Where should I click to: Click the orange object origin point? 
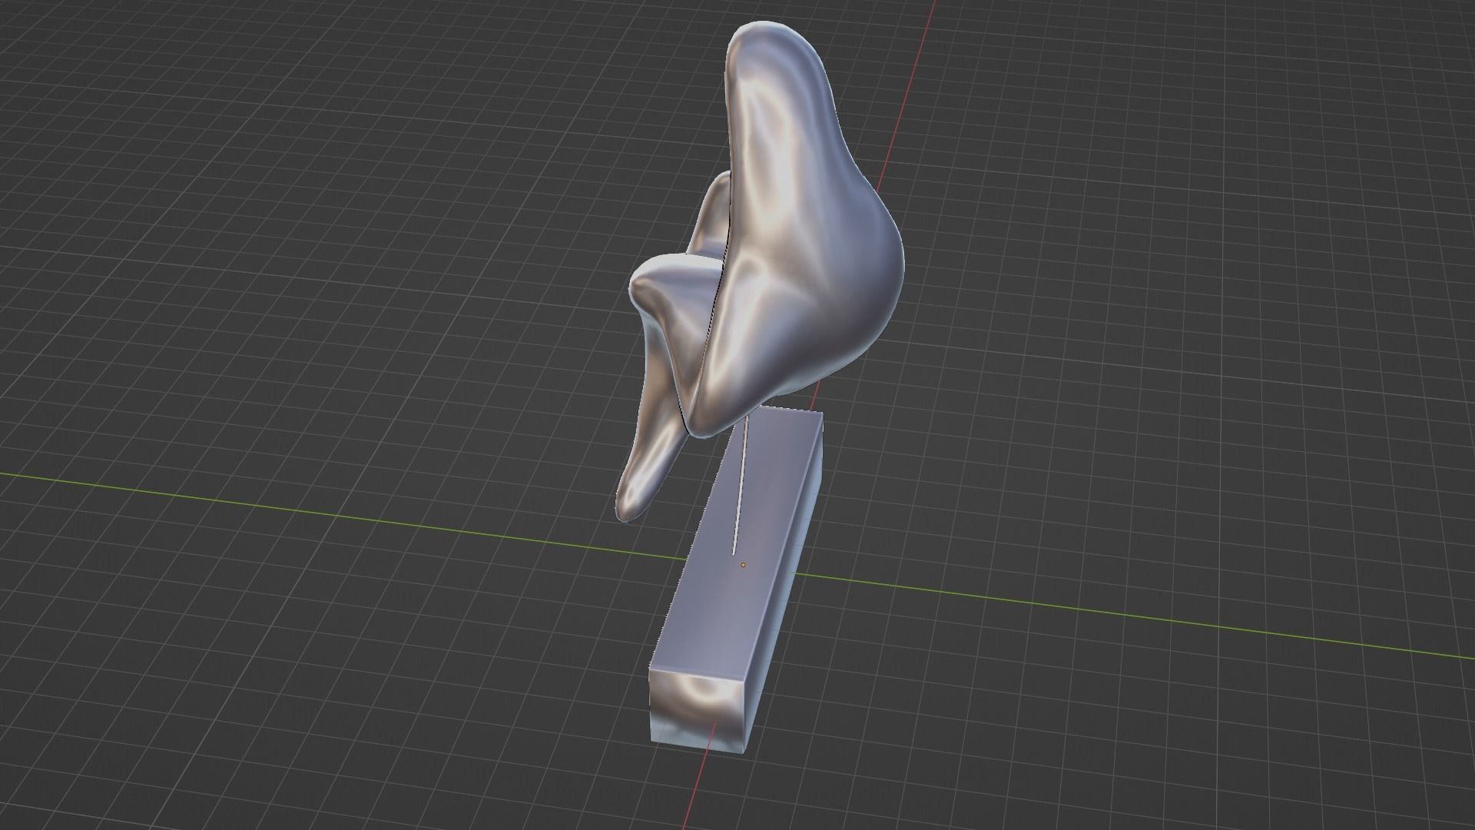[743, 565]
